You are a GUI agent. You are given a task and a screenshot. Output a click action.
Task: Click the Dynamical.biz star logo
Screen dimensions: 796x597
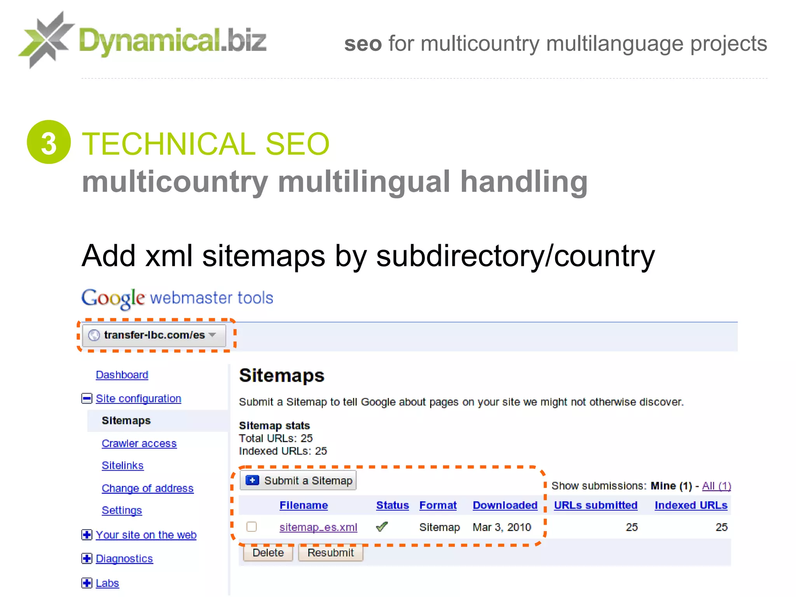coord(46,40)
